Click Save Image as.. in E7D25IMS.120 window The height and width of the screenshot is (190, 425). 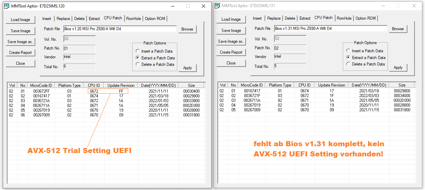[x=20, y=42]
